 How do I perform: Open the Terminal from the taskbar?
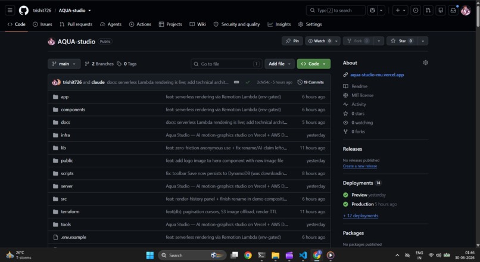point(261,255)
